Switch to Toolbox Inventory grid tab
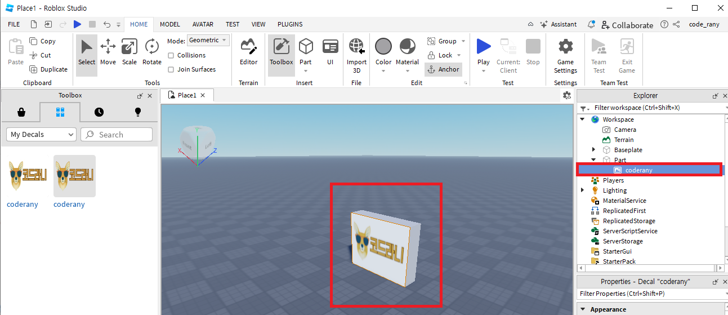 (60, 112)
